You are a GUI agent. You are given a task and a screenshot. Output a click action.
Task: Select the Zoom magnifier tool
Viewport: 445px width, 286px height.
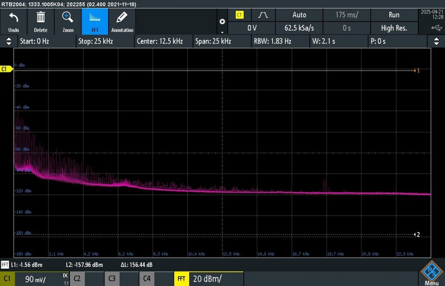[x=68, y=18]
